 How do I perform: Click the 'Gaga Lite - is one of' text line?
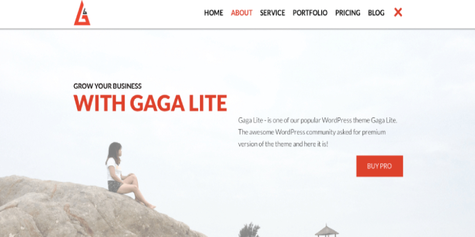click(x=317, y=120)
